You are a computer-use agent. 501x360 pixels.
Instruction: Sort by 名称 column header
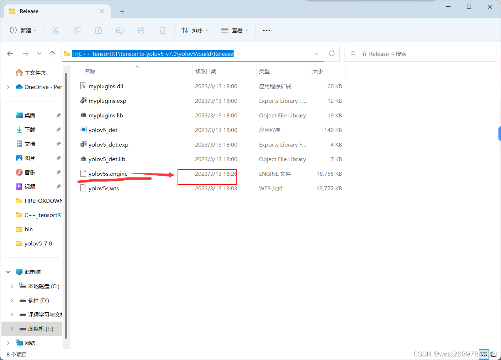pyautogui.click(x=90, y=71)
